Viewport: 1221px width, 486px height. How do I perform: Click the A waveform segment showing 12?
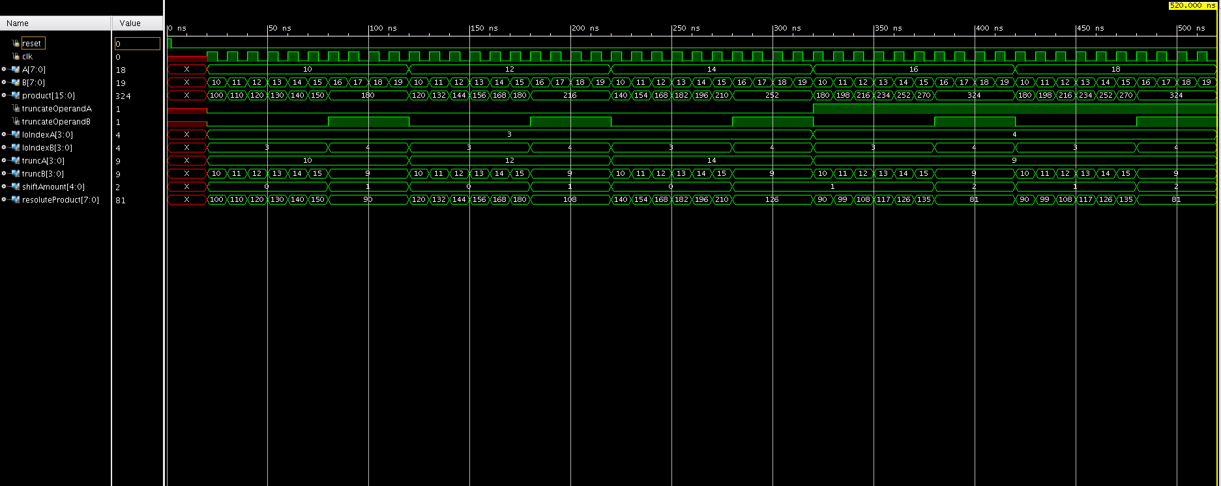click(510, 69)
